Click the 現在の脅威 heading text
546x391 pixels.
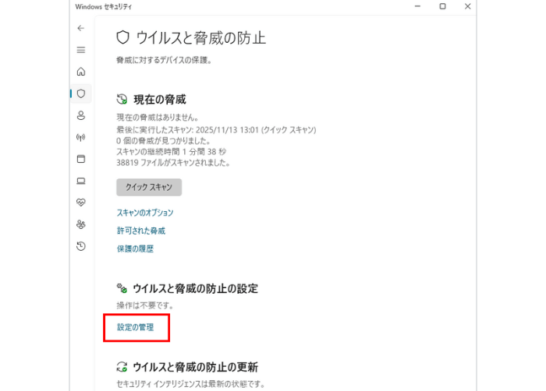(x=160, y=100)
